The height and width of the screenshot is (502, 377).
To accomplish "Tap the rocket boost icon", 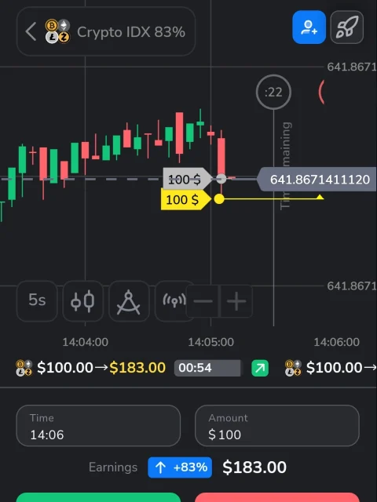I will coord(347,27).
